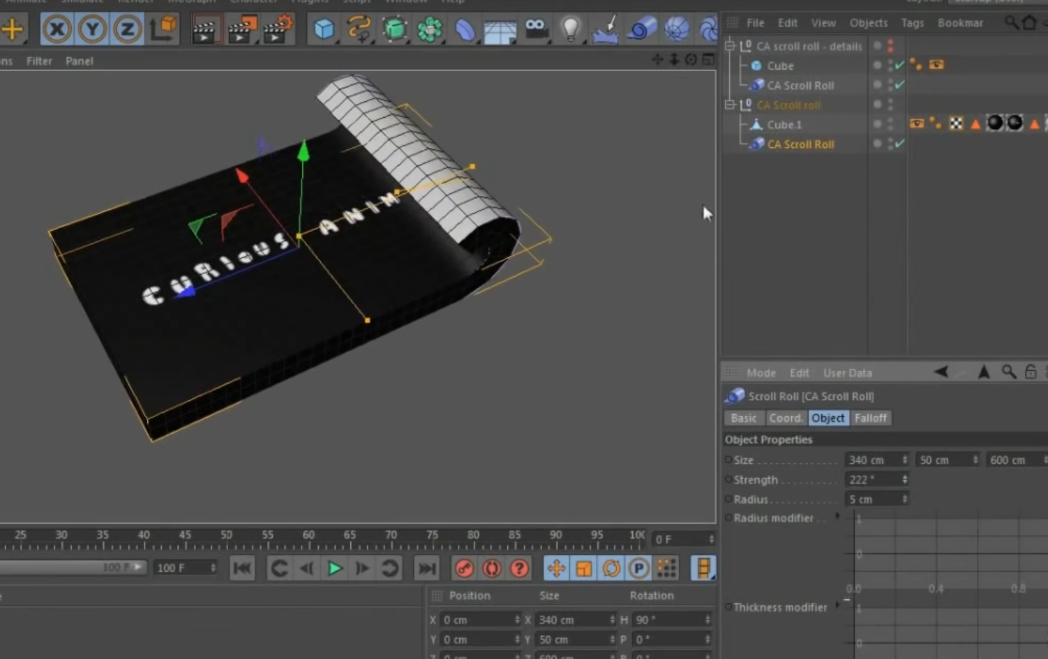1048x659 pixels.
Task: Click the Radius 5 cm field
Action: (x=877, y=499)
